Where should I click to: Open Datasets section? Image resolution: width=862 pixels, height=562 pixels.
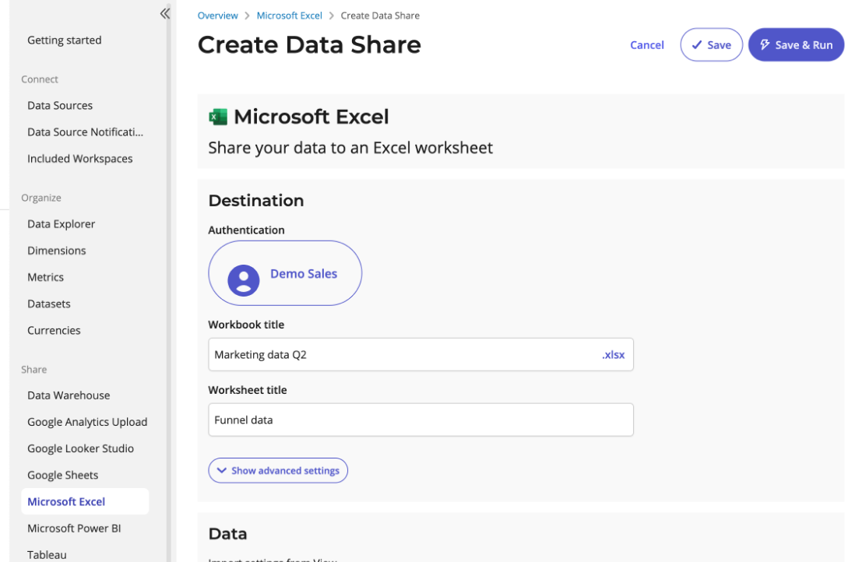click(x=49, y=304)
